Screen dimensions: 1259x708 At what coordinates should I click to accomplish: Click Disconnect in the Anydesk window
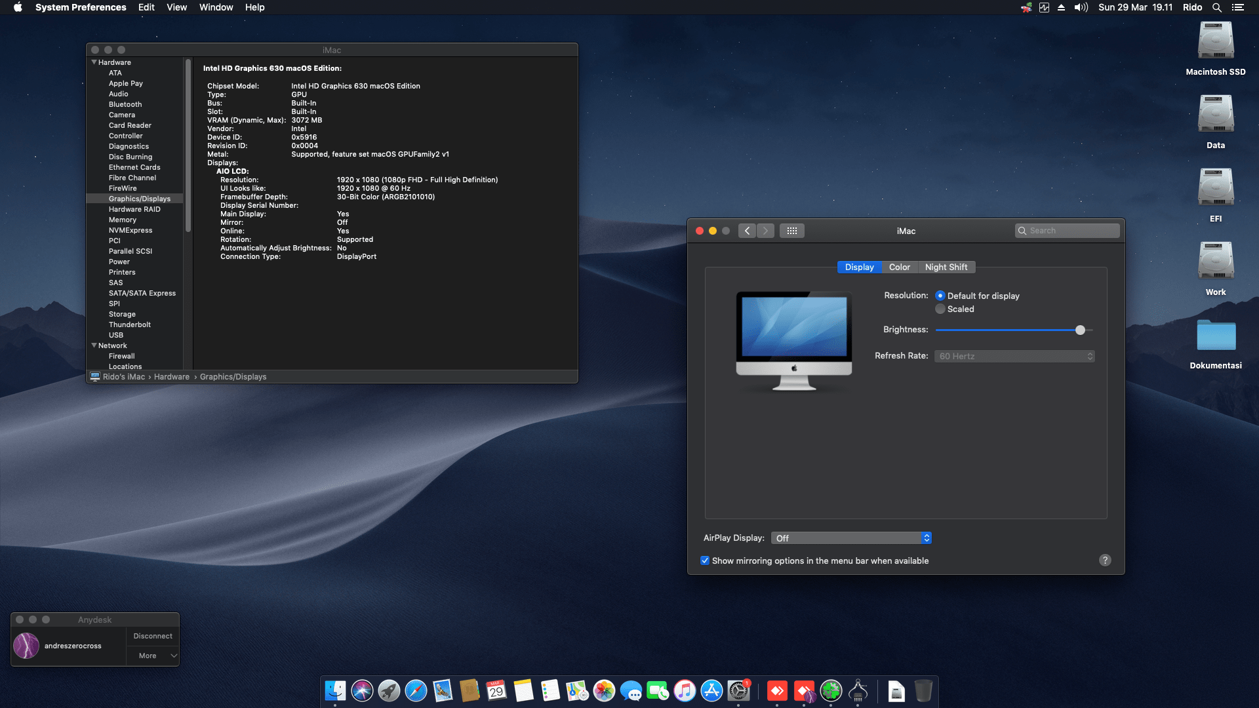(153, 636)
